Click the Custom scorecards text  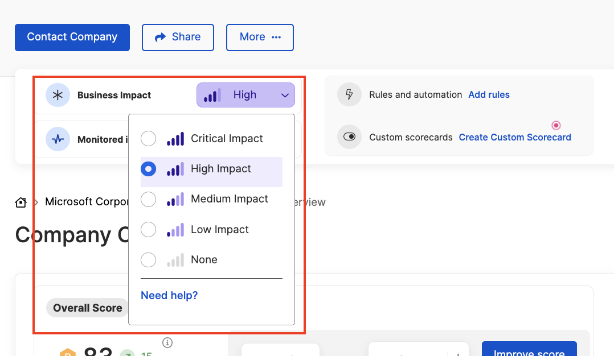pos(411,137)
